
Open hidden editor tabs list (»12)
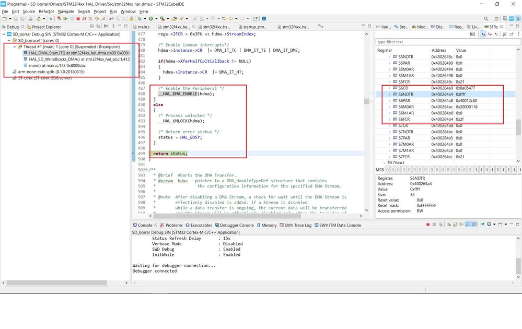pos(320,26)
